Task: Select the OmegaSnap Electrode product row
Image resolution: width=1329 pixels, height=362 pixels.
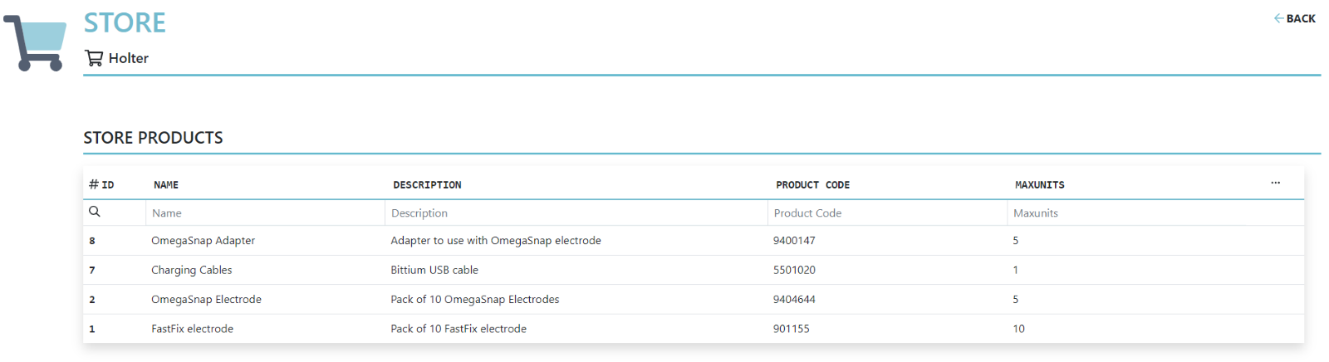Action: (x=694, y=300)
